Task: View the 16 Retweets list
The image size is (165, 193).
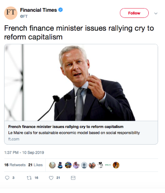Action: (15, 165)
